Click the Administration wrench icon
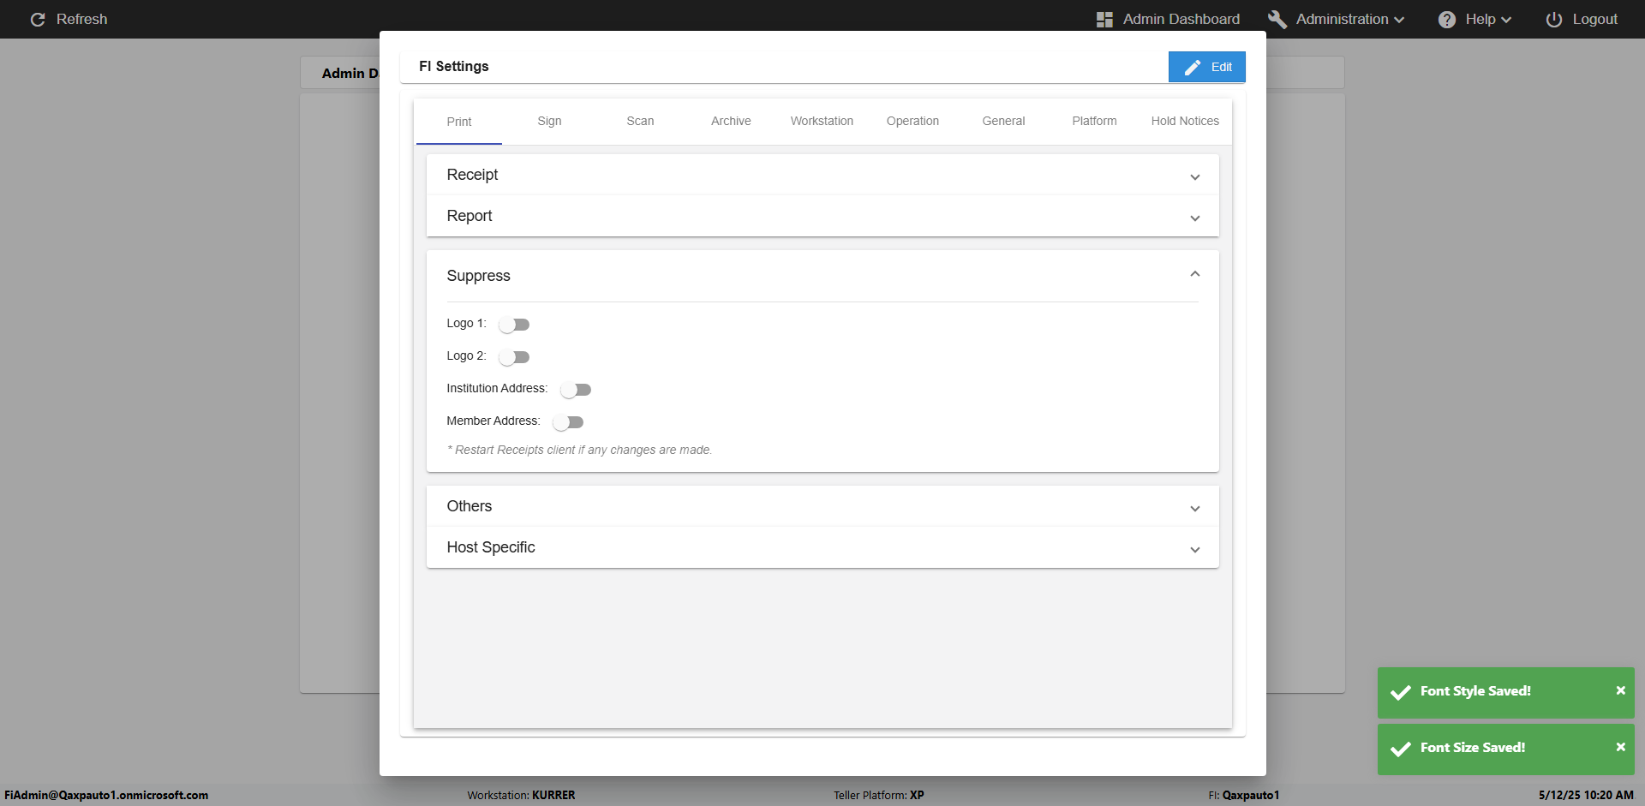1645x806 pixels. 1277,19
